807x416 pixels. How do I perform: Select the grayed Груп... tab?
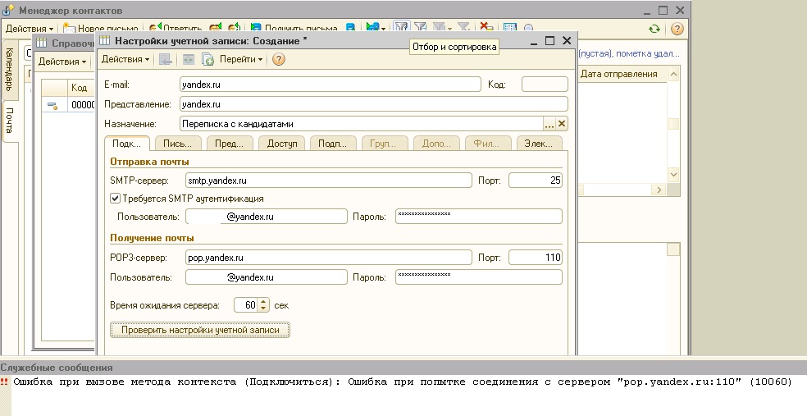tap(385, 144)
